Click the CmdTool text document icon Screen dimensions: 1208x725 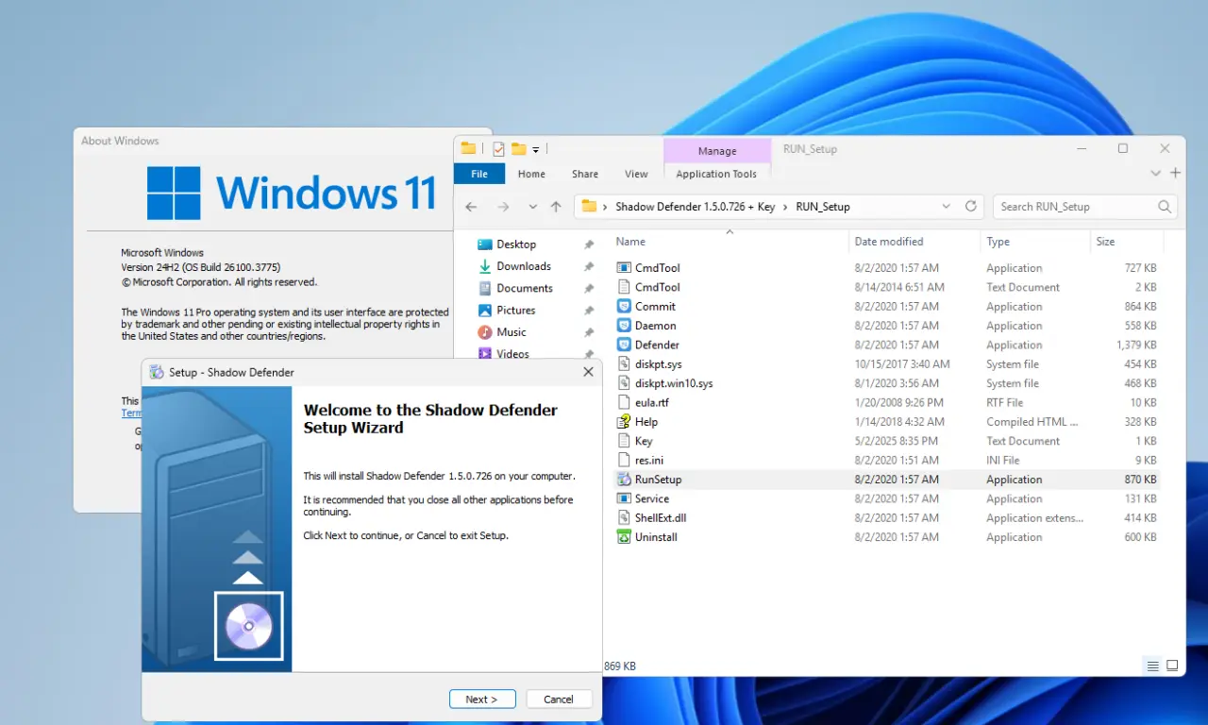[623, 287]
